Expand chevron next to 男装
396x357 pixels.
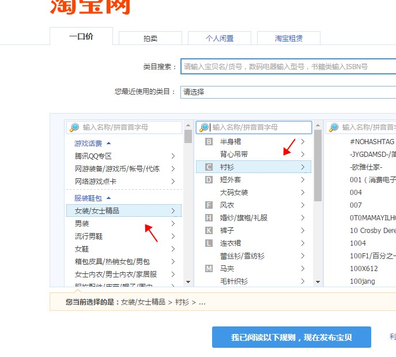pyautogui.click(x=173, y=224)
